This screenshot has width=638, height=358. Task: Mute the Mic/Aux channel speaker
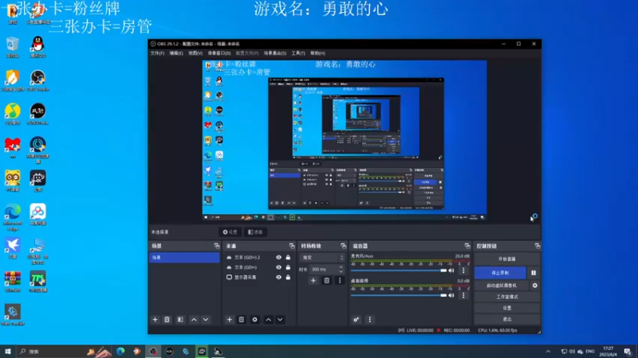[451, 270]
